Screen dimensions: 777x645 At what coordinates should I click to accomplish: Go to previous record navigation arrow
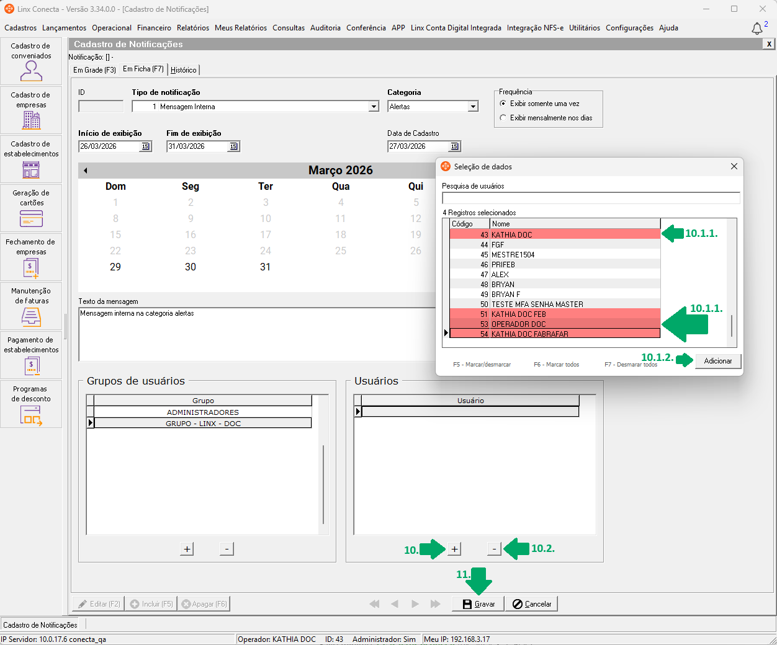[395, 604]
